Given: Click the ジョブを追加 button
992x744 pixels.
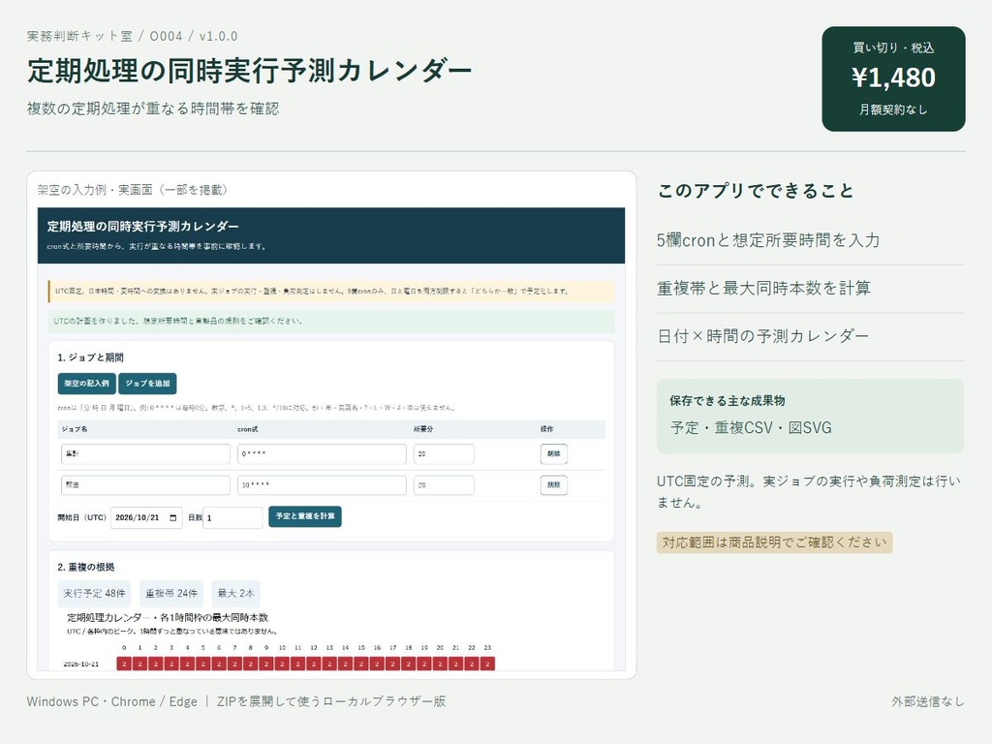Looking at the screenshot, I should [x=147, y=384].
